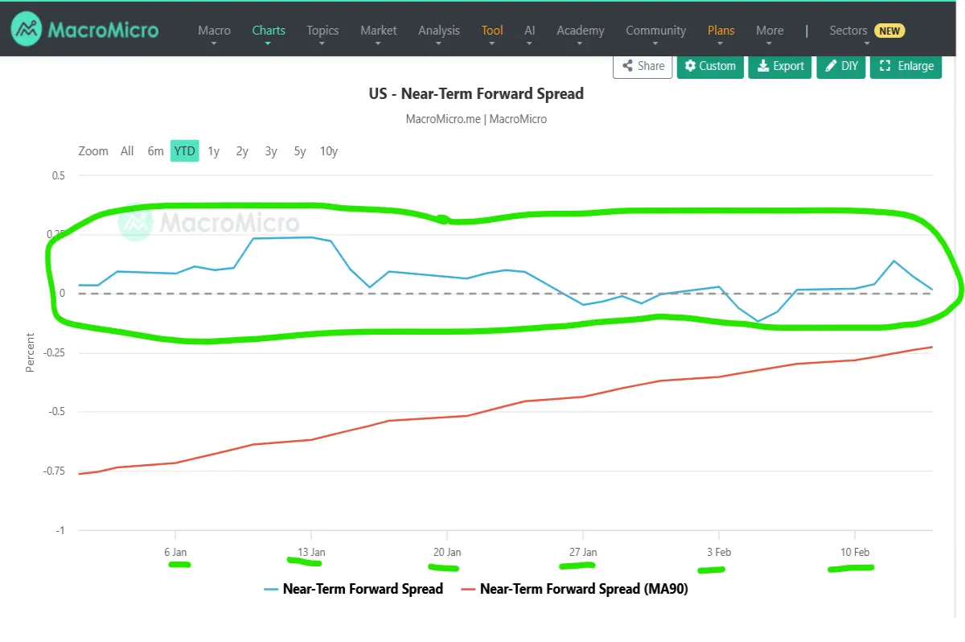Viewport: 965px width, 642px height.
Task: Open the Macro menu
Action: coord(214,31)
